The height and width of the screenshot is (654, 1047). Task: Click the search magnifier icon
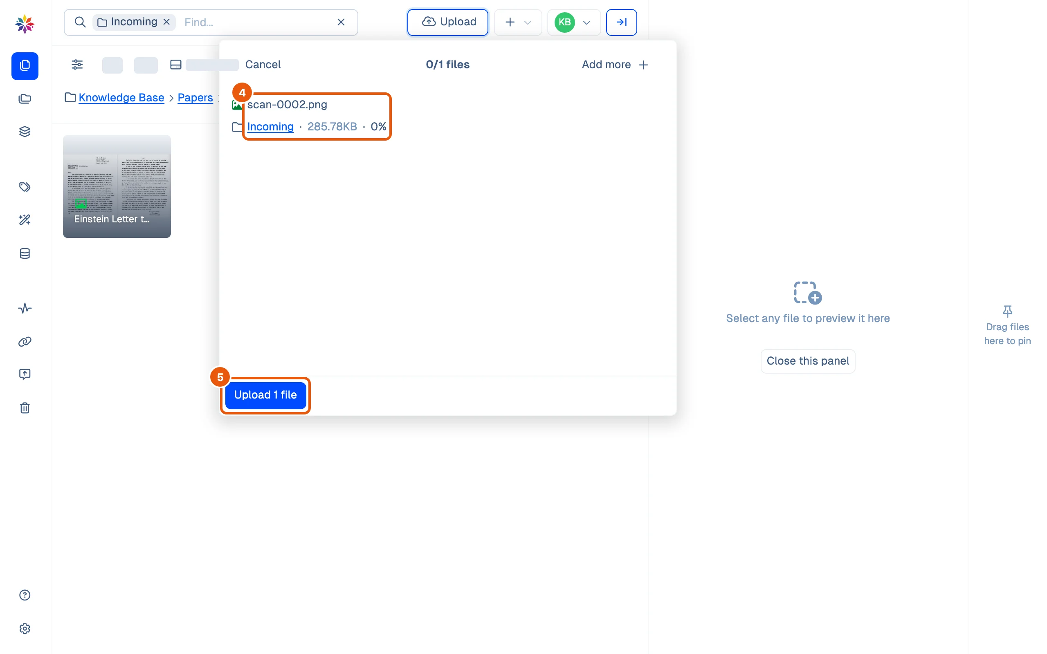pos(80,22)
